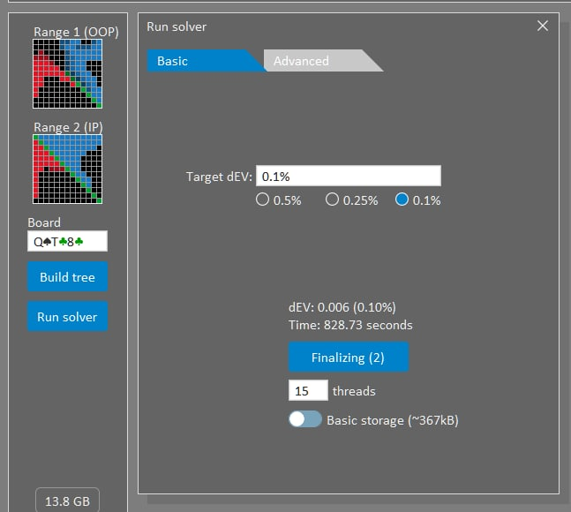
Task: Switch to the Basic tab
Action: click(x=204, y=61)
